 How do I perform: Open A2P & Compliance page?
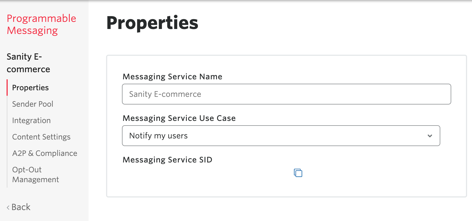(x=45, y=153)
